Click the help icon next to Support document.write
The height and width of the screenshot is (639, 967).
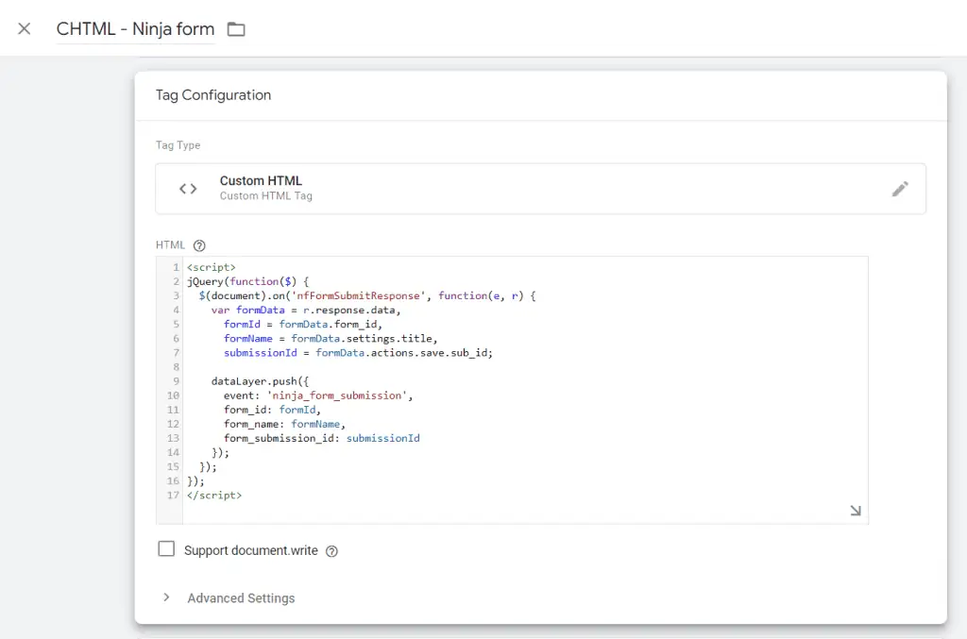click(330, 549)
